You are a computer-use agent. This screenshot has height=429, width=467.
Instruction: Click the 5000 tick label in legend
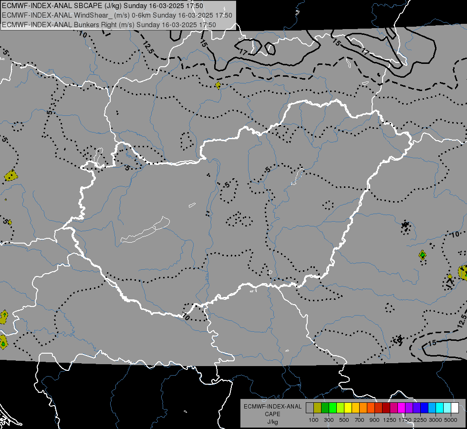click(451, 420)
